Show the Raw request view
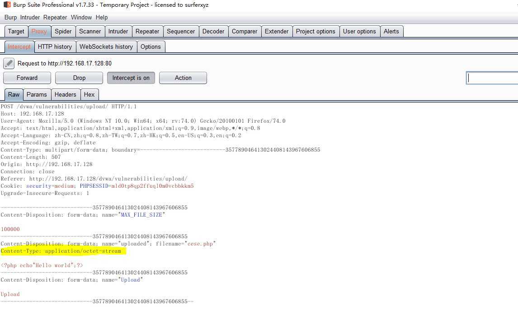 coord(14,95)
